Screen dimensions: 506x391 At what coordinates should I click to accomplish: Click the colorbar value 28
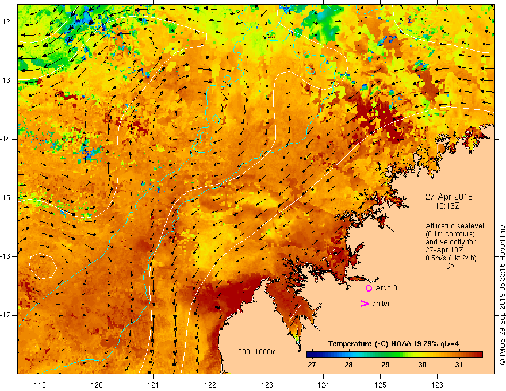coord(348,365)
